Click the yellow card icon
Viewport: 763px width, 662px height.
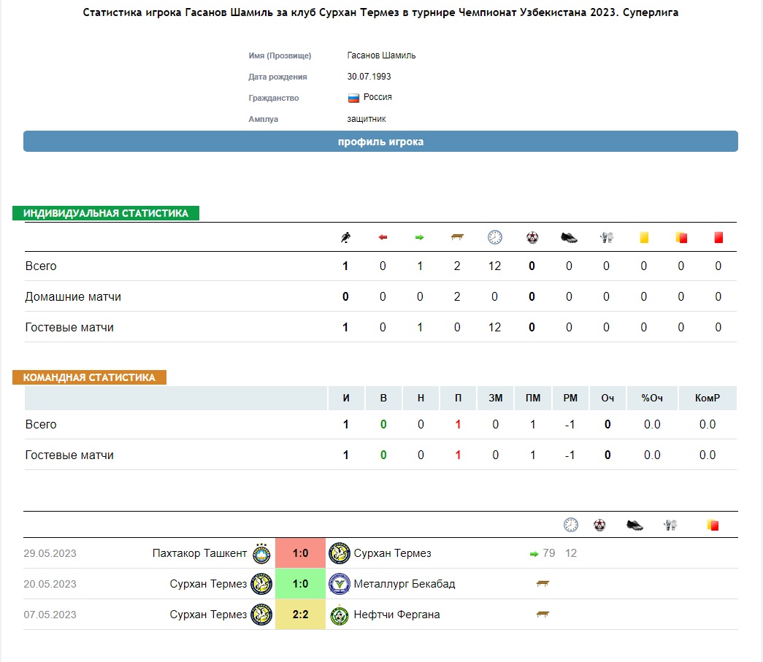[644, 237]
